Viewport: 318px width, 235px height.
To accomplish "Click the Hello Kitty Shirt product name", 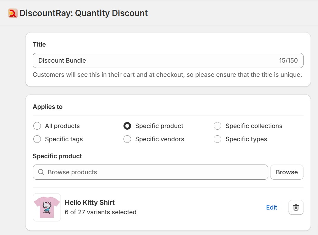I will tap(90, 202).
